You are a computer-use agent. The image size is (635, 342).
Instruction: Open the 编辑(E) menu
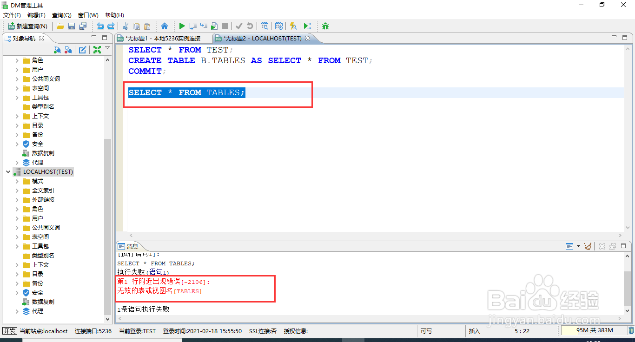pos(36,15)
